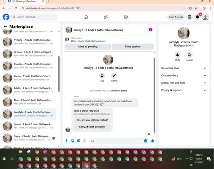Edit chat name with the pencil icon
The width and height of the screenshot is (214, 169).
(x=114, y=76)
